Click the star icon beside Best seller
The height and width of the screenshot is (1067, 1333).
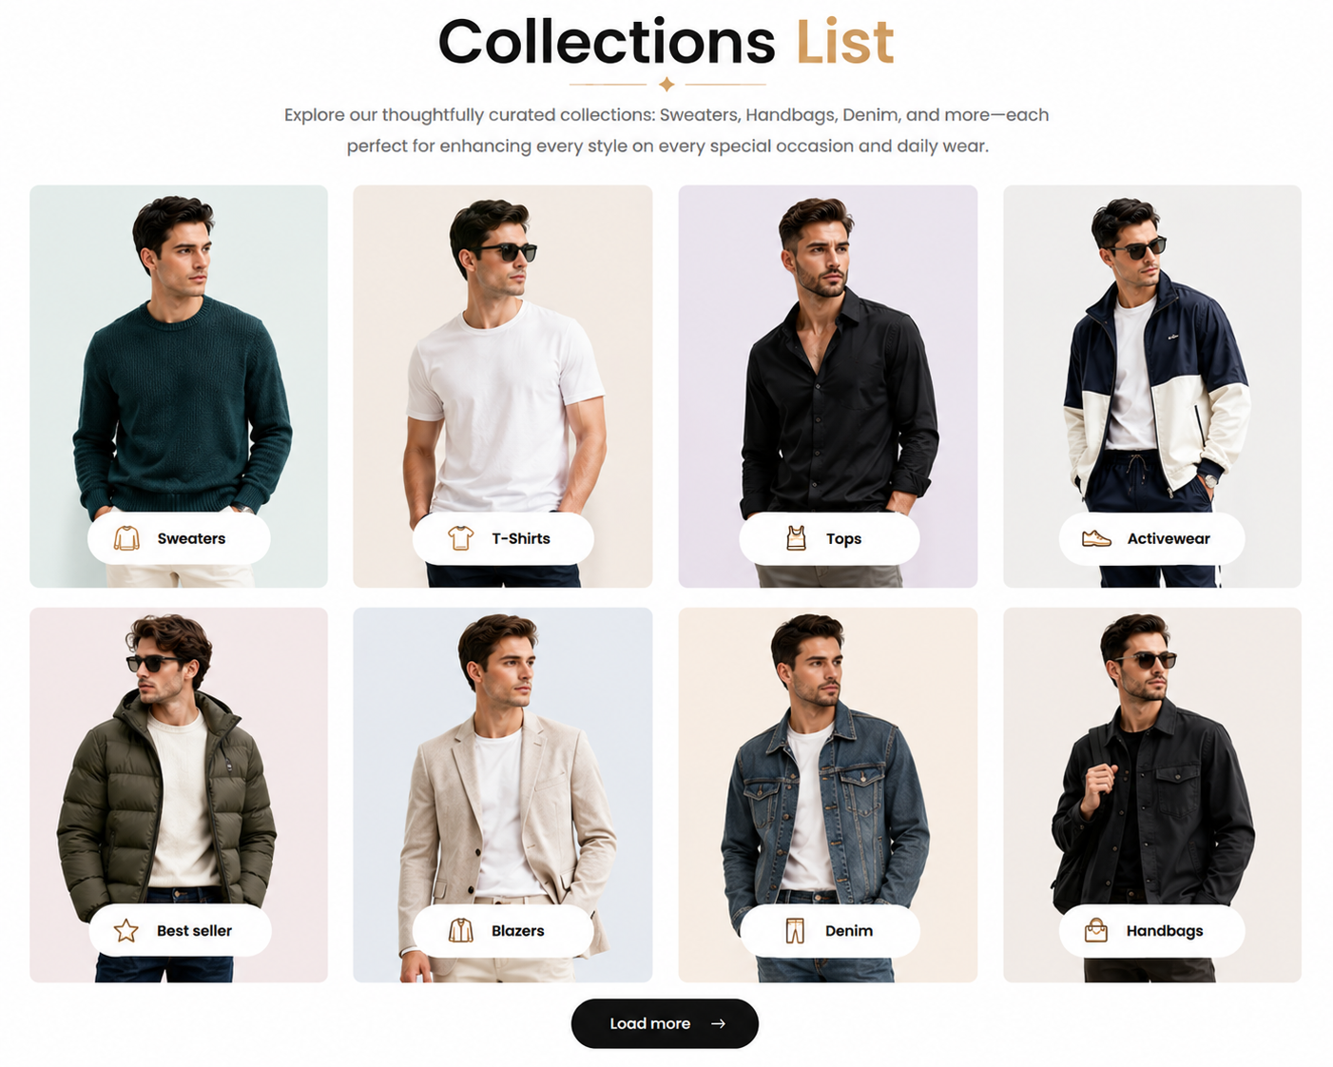126,931
